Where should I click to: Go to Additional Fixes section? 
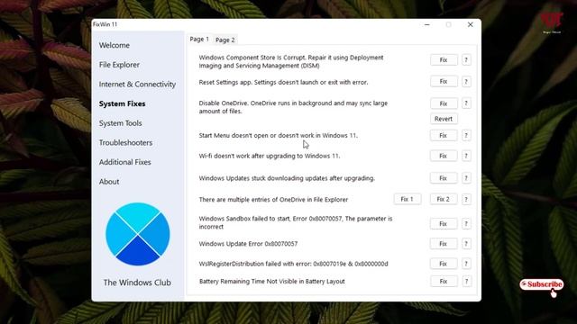pyautogui.click(x=124, y=162)
